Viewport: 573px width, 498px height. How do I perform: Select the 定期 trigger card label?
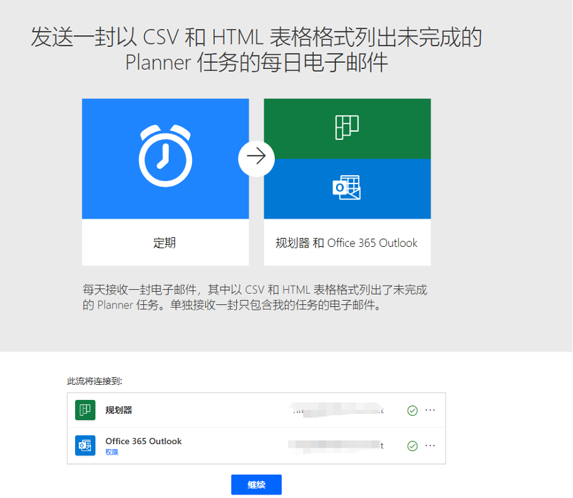point(165,243)
